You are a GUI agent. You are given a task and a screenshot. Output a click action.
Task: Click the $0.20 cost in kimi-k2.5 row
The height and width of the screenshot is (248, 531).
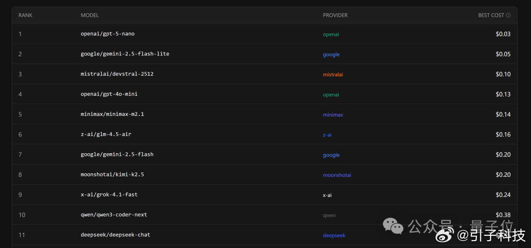503,174
